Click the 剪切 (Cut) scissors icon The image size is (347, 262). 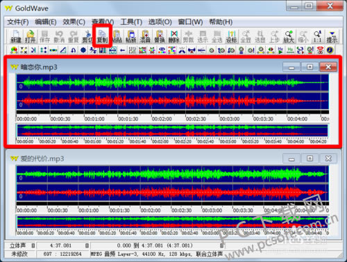87,37
